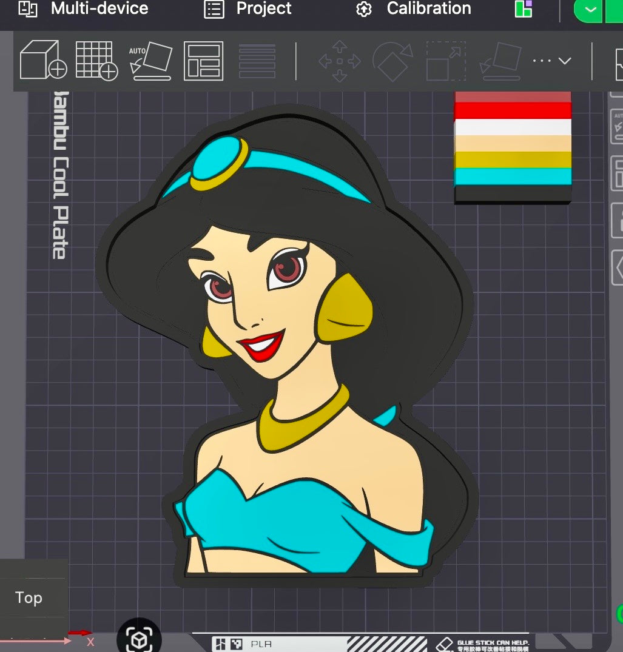Click the plate arrange side icon

(618, 173)
